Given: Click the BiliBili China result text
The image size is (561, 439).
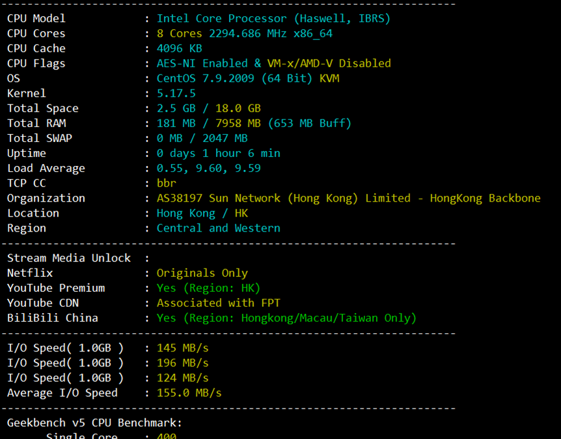Looking at the screenshot, I should coord(286,318).
